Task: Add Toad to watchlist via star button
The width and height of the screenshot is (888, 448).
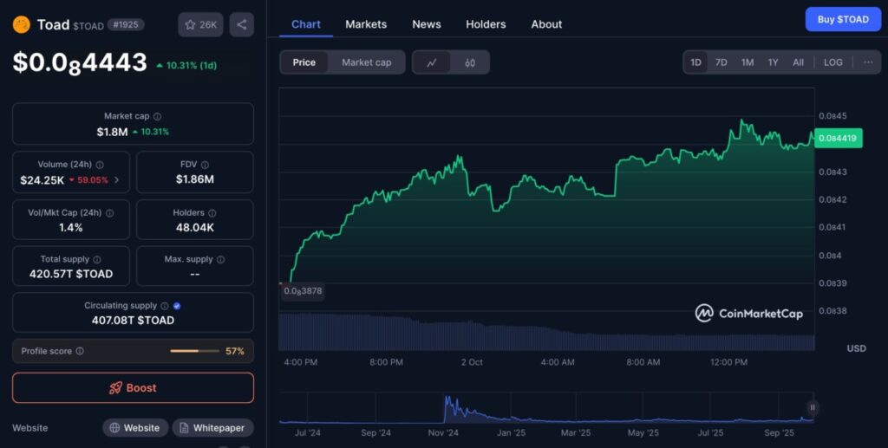Action: click(200, 24)
